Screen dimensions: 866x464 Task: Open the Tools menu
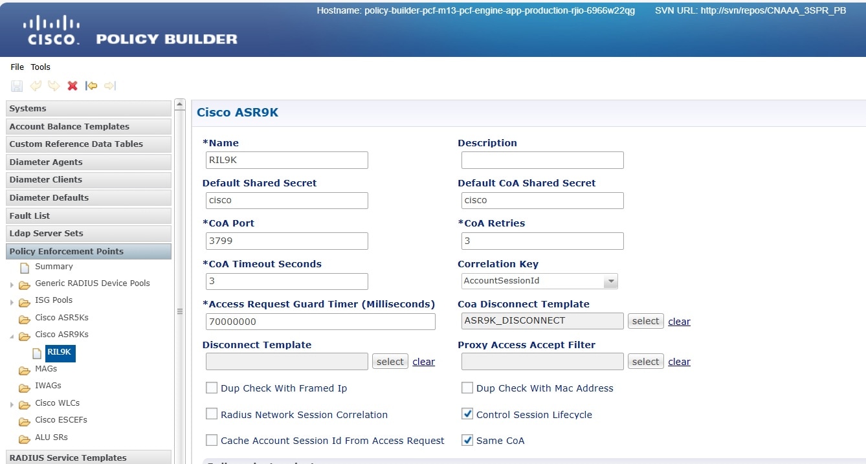point(40,67)
